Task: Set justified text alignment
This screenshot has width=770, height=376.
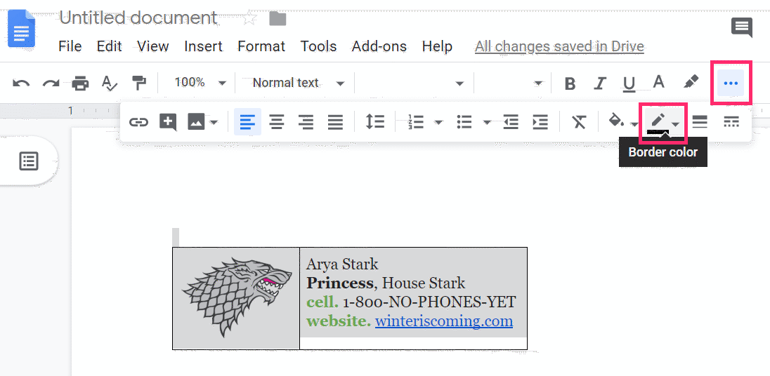Action: click(x=335, y=122)
